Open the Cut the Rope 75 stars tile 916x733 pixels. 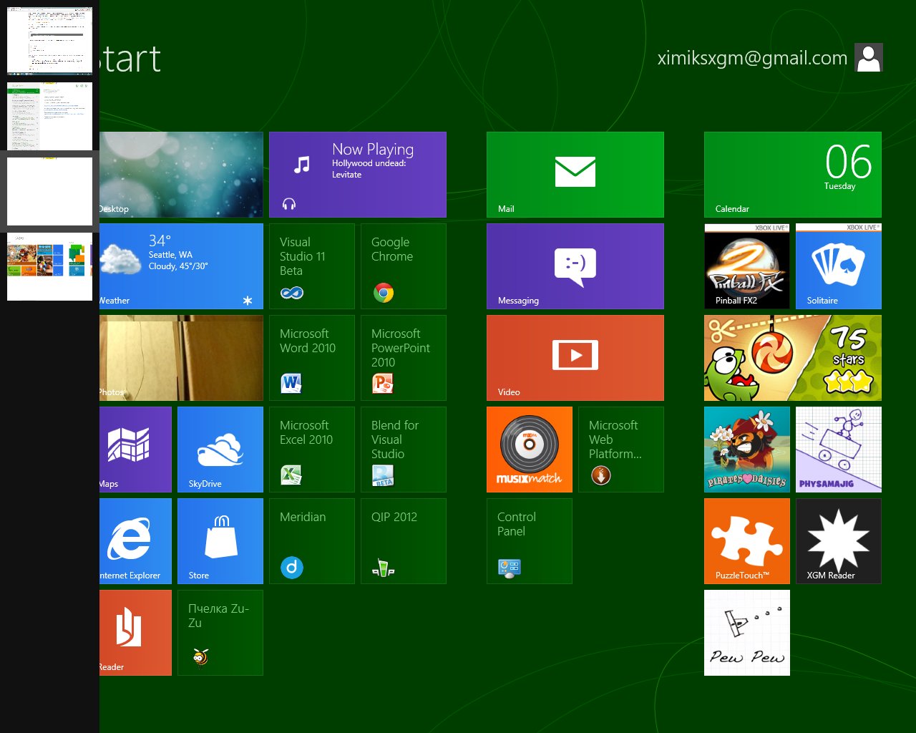[x=793, y=358]
